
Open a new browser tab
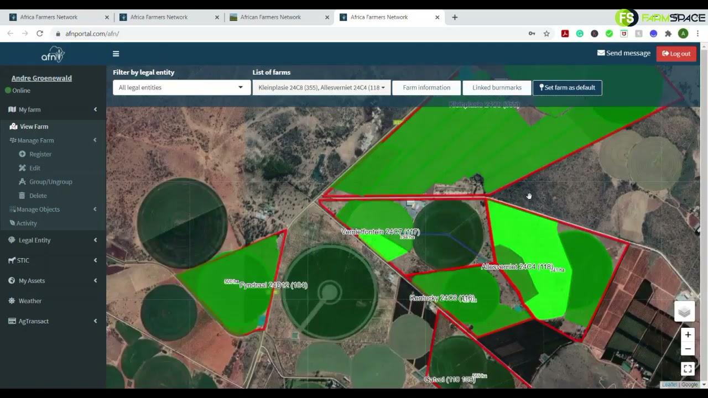pos(455,17)
